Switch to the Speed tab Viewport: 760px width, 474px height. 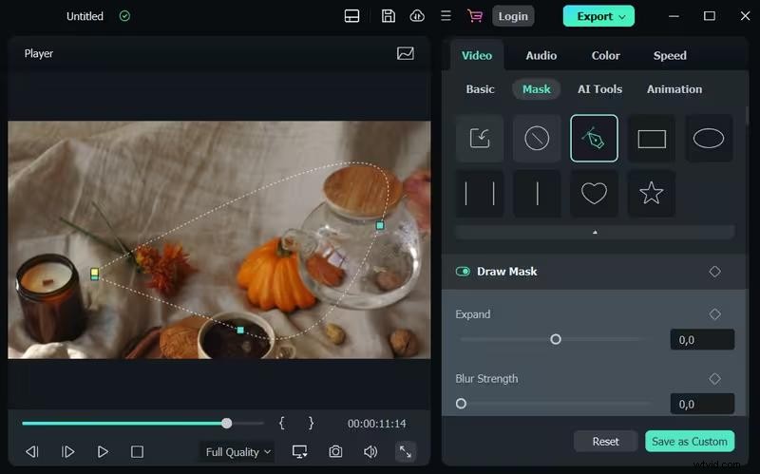670,55
